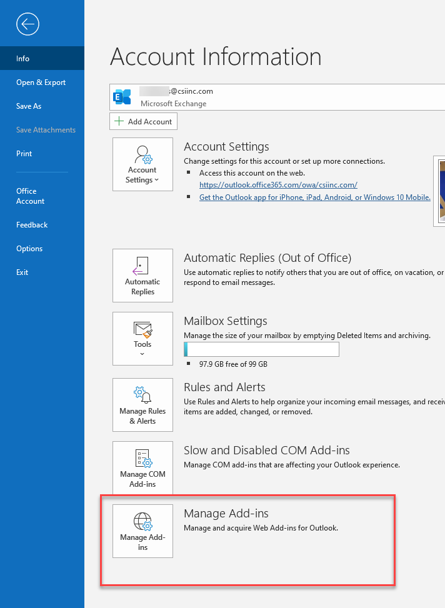
Task: Open Outlook Options
Action: point(29,249)
